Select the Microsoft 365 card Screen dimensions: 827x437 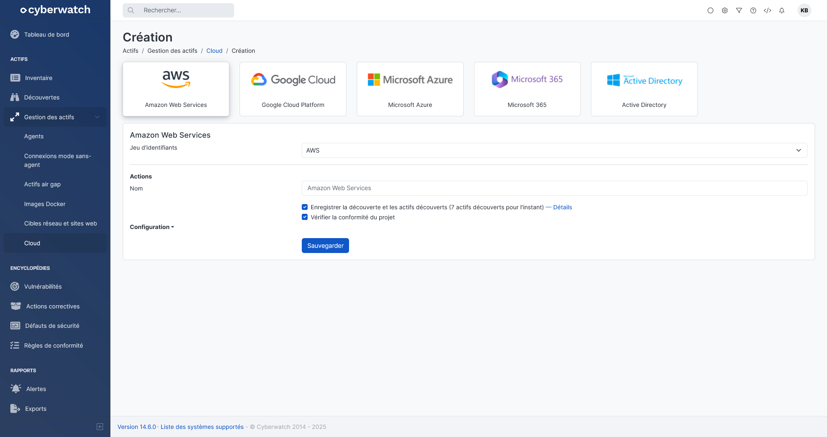tap(527, 89)
